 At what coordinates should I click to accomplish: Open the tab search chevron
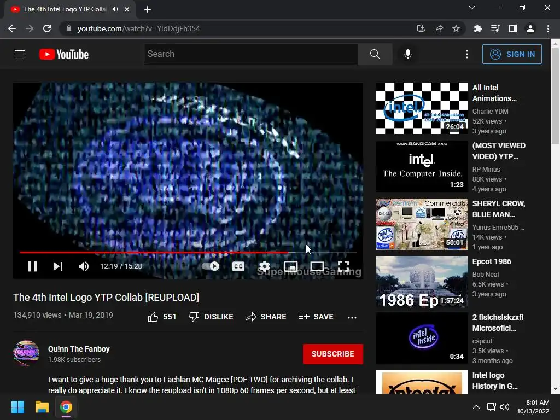(472, 8)
